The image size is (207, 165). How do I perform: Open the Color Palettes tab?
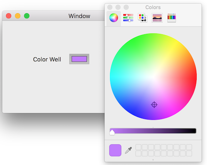(x=142, y=18)
